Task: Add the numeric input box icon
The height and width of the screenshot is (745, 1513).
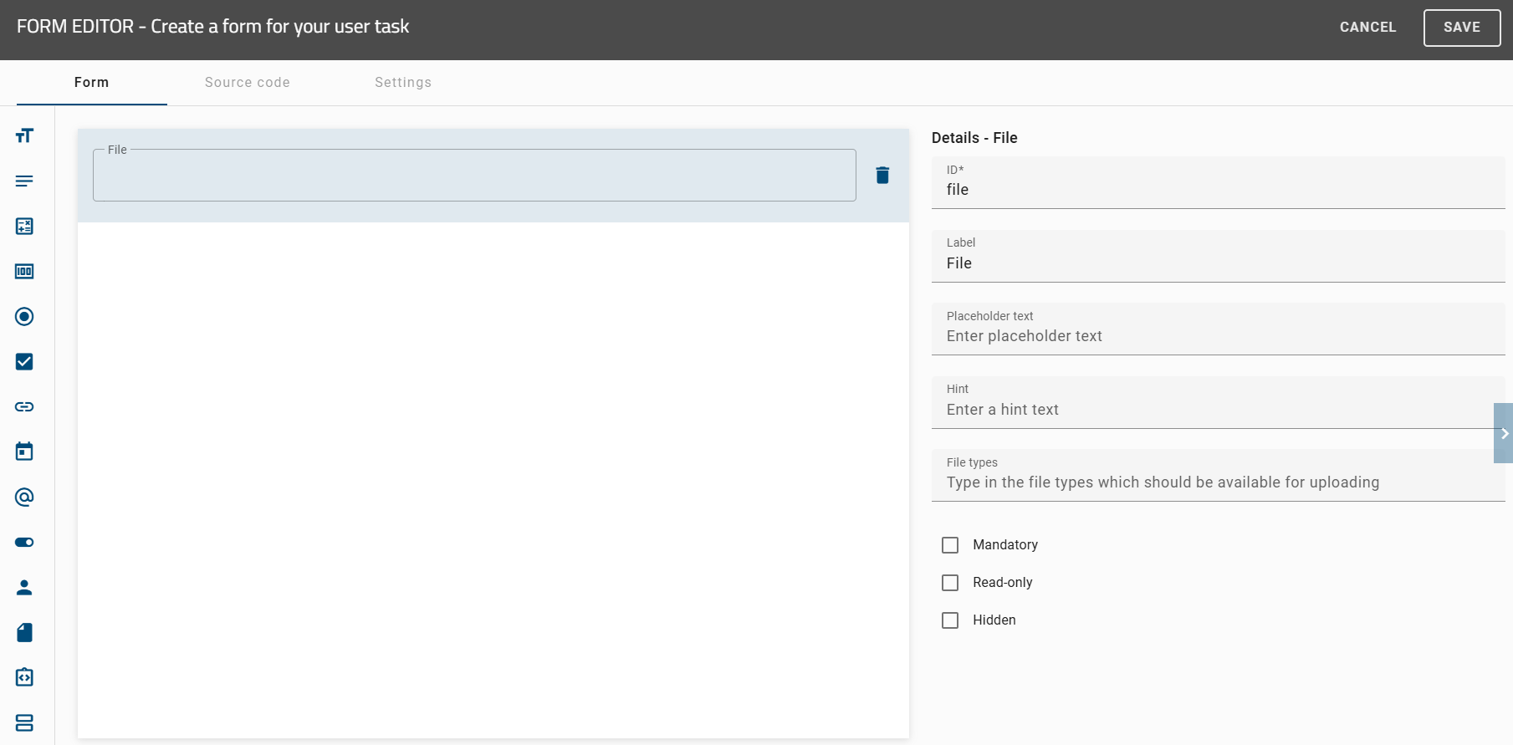Action: 24,271
